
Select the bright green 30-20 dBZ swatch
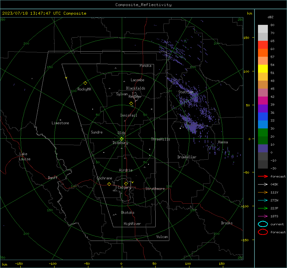click(x=263, y=133)
